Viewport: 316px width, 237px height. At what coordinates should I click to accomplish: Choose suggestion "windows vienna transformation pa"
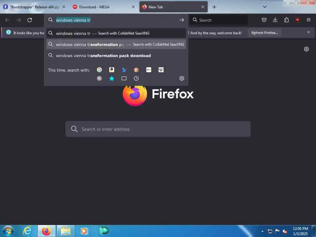point(116,44)
